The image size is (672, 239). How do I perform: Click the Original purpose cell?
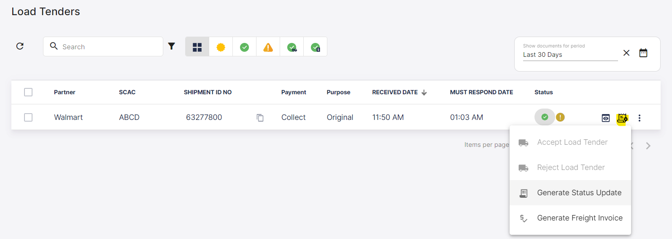click(x=340, y=117)
